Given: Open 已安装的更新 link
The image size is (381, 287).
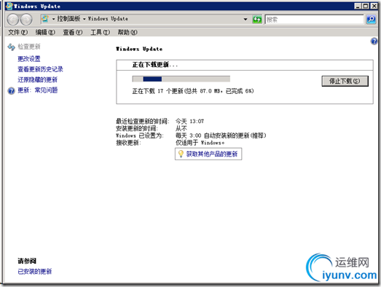Looking at the screenshot, I should pos(35,272).
